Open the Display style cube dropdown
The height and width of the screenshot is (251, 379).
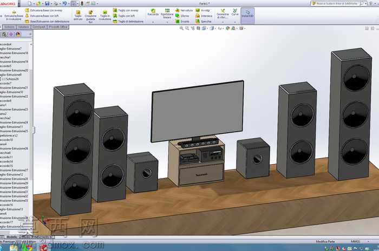(212, 29)
